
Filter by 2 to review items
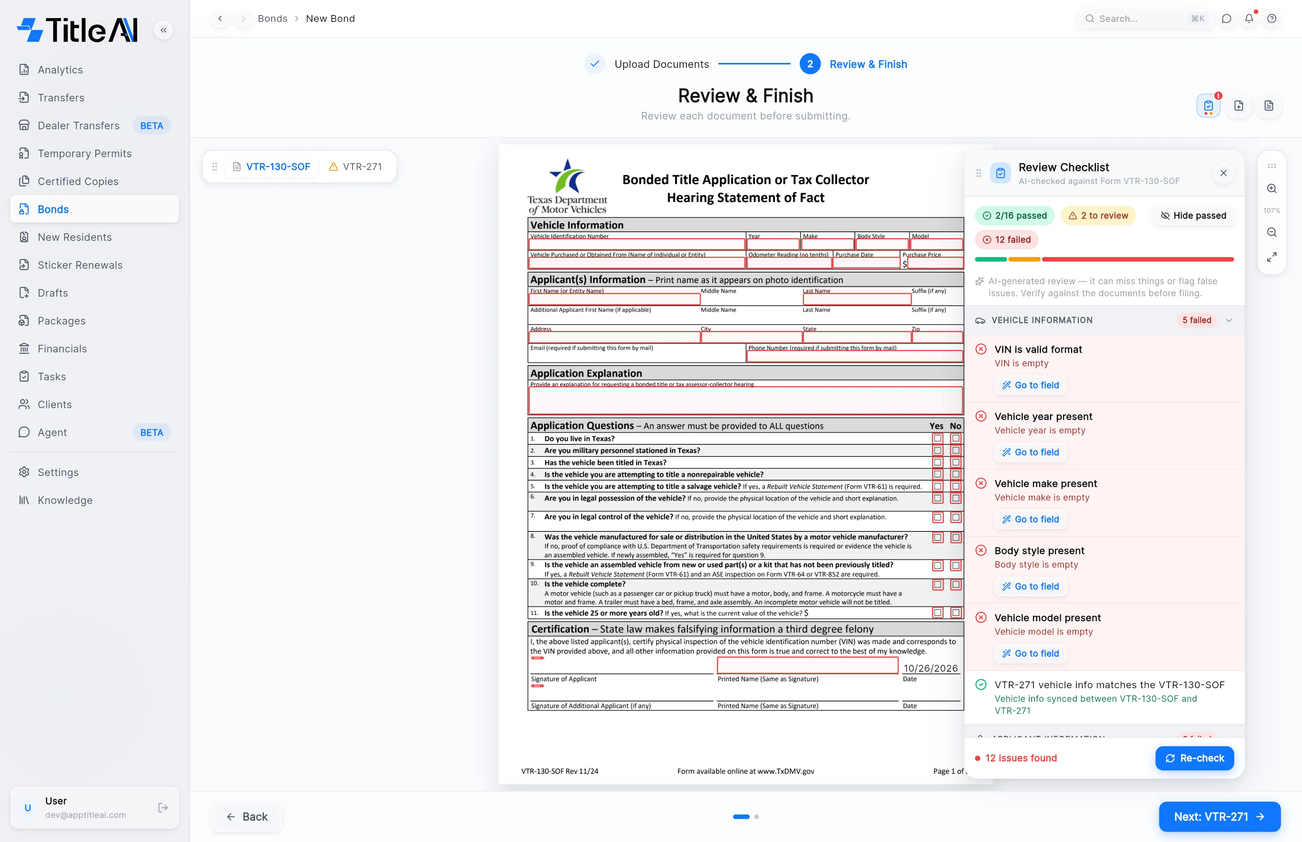point(1098,216)
